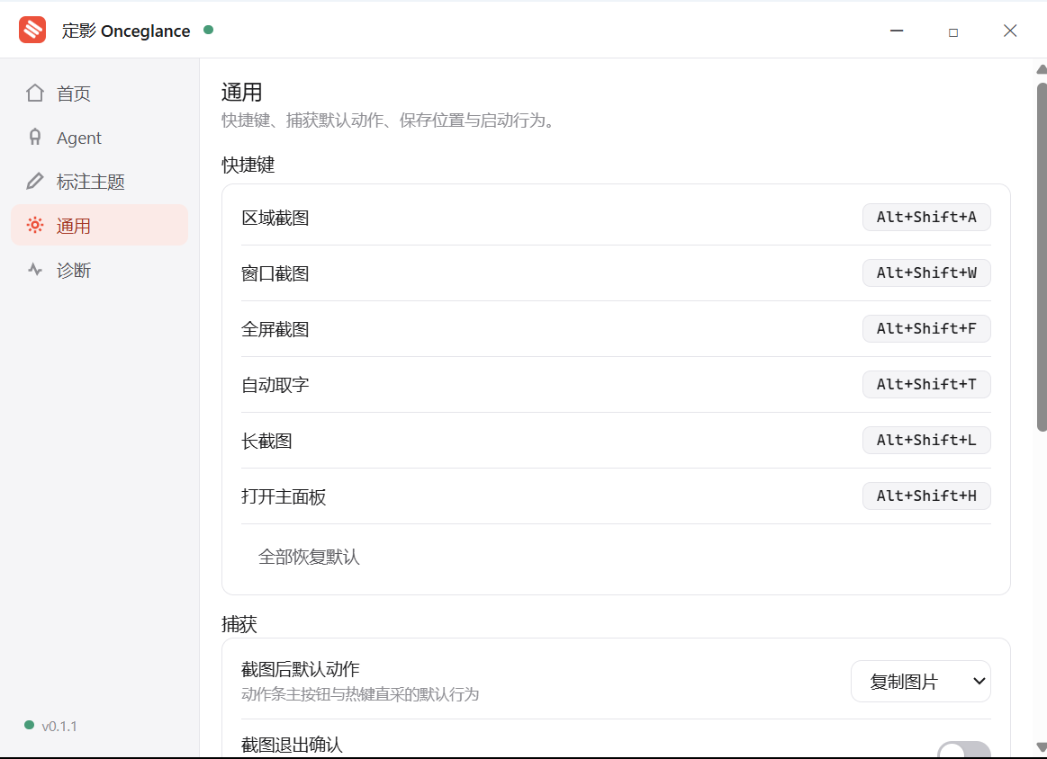Minimize the Onceglance window
Screen dimensions: 1047x759
[897, 31]
